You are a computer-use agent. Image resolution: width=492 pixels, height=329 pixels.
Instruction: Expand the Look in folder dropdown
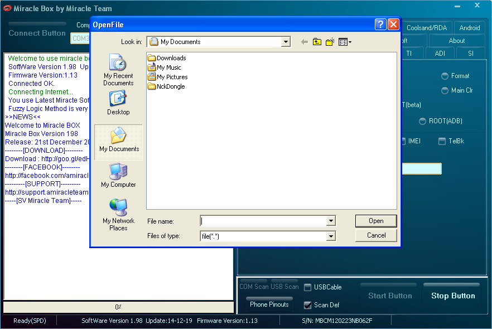point(286,42)
